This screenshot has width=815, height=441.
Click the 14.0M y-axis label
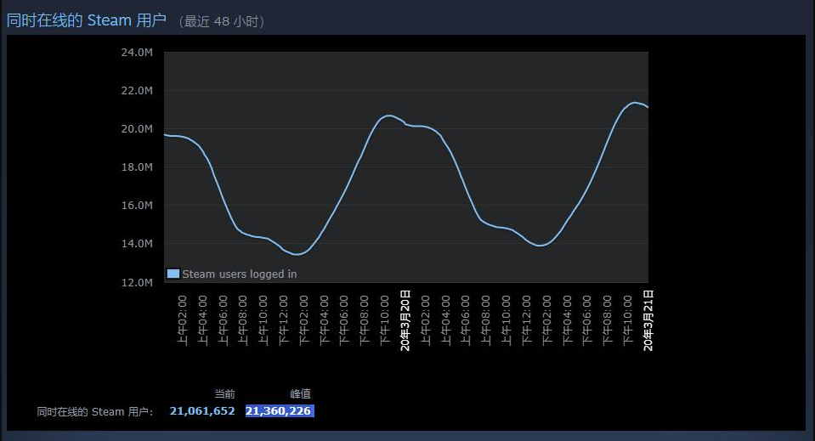pos(137,244)
